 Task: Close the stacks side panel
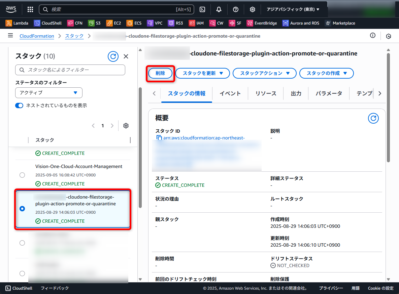[x=126, y=56]
